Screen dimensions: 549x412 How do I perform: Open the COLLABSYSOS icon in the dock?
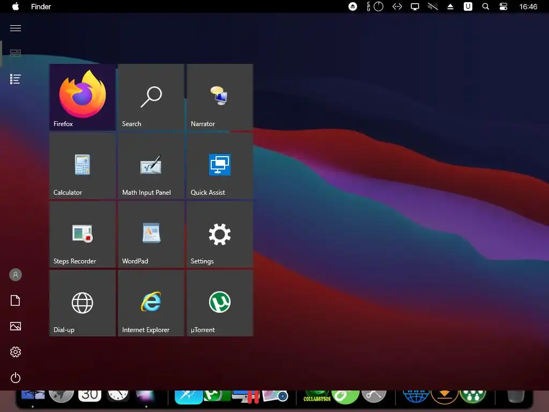tap(317, 396)
